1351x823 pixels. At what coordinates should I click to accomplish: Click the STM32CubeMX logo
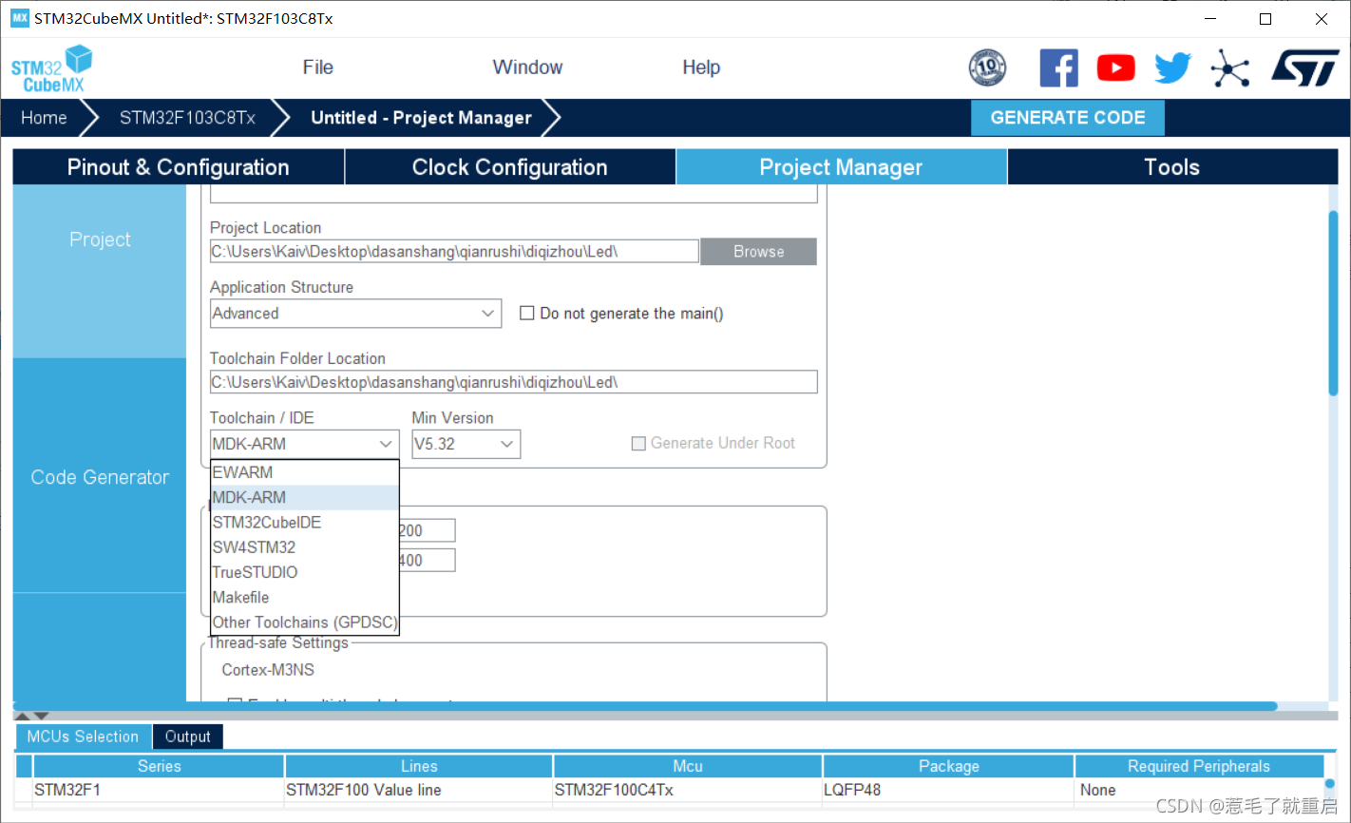click(51, 68)
